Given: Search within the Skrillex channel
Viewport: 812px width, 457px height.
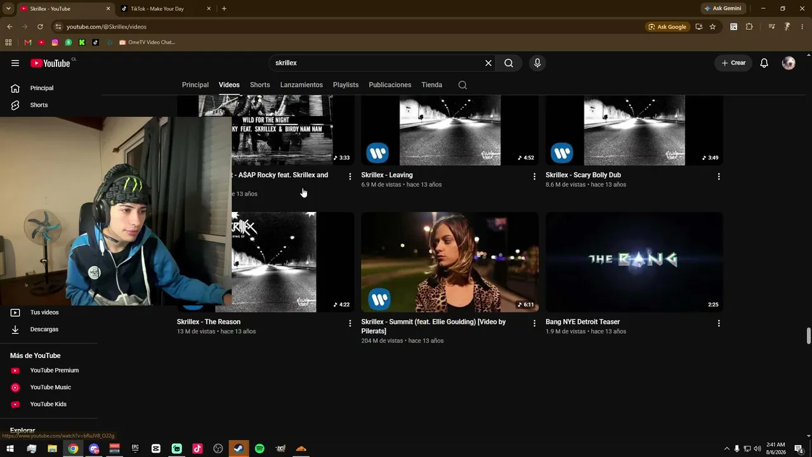Looking at the screenshot, I should (x=462, y=85).
